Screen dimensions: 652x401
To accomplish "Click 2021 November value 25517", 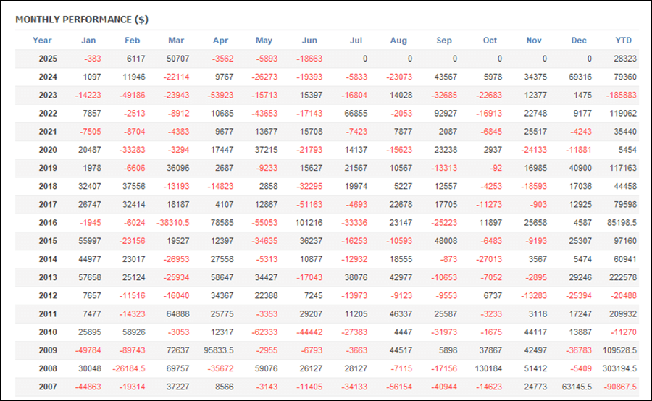I will (535, 132).
